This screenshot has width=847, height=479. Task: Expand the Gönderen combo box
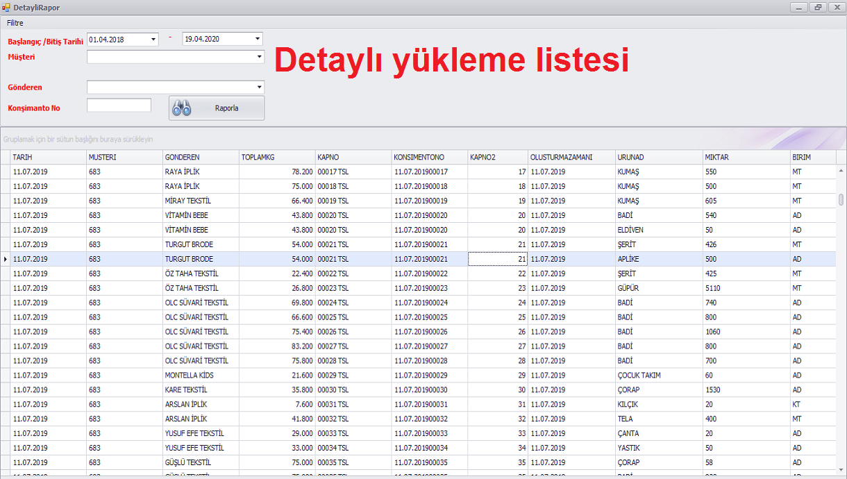(x=260, y=87)
